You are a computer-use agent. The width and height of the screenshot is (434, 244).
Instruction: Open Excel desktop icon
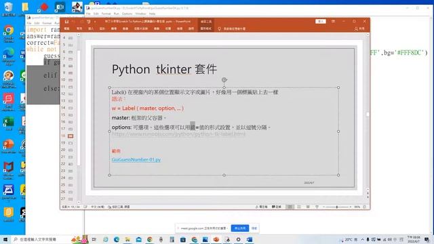(9, 123)
